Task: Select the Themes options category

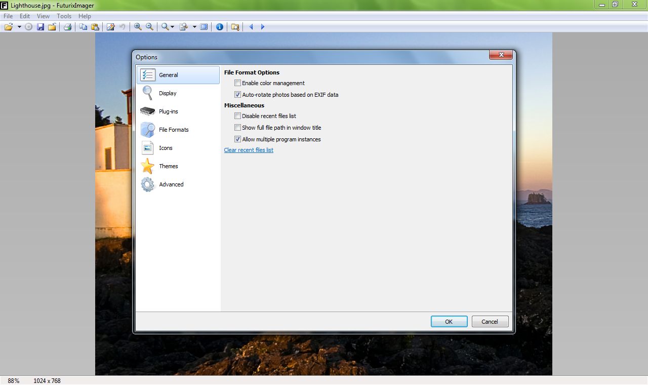Action: point(178,166)
